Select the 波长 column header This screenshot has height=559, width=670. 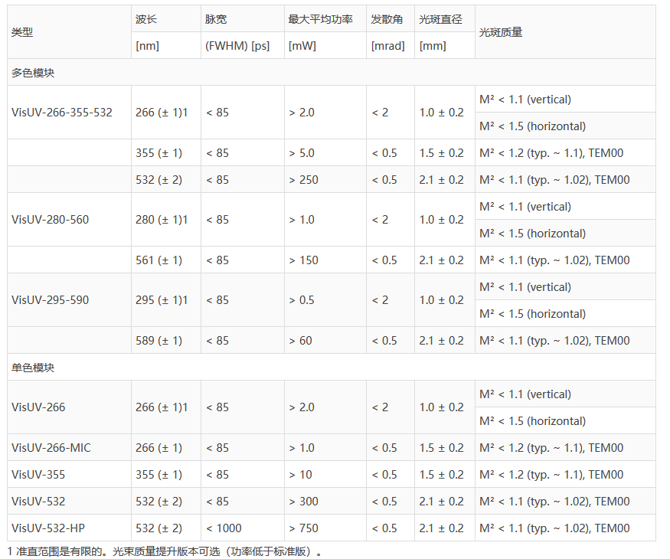tap(146, 19)
